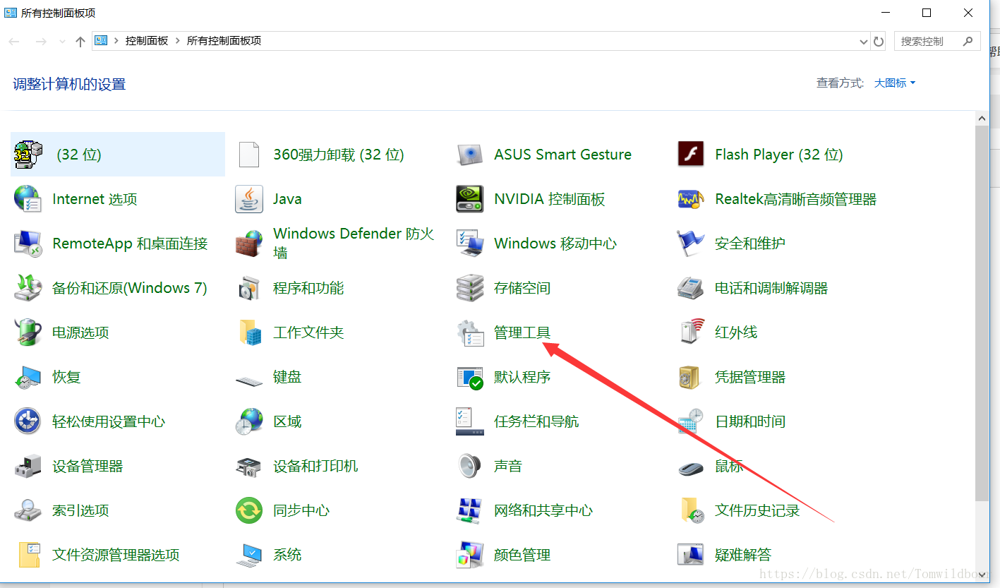Open the Realtek高清晰音频管理器 icon
Image resolution: width=1000 pixels, height=588 pixels.
pos(691,199)
